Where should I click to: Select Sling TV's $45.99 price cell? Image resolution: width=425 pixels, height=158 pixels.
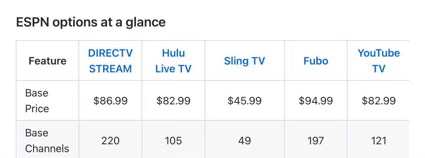tap(244, 101)
